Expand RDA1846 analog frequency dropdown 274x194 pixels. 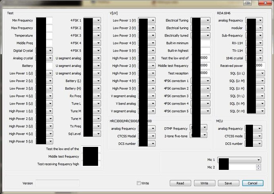[x=260, y=20]
